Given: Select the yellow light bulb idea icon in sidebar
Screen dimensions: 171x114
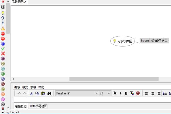Looking at the screenshot, I should [3, 13].
